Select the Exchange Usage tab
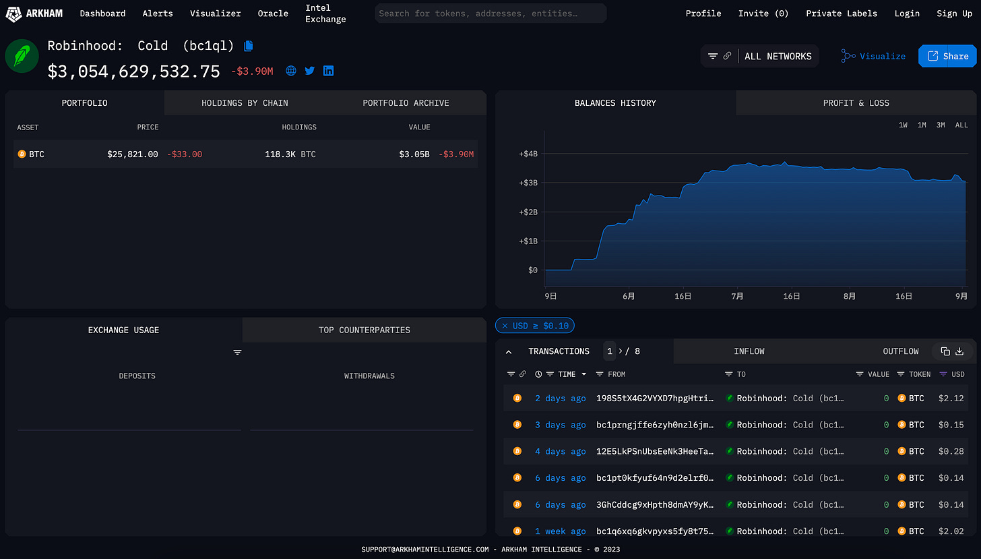 124,330
